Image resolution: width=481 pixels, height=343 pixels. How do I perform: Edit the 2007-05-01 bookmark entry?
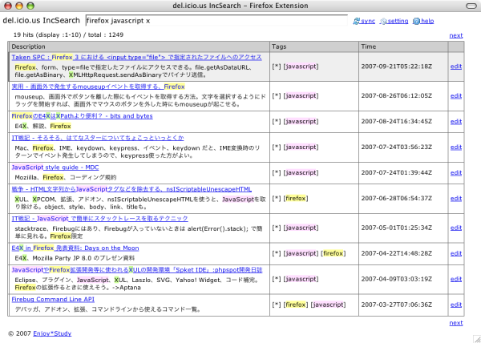click(x=456, y=228)
